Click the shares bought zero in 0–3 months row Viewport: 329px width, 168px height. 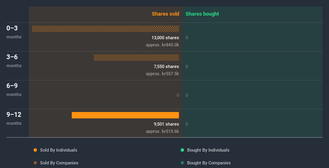tap(187, 38)
